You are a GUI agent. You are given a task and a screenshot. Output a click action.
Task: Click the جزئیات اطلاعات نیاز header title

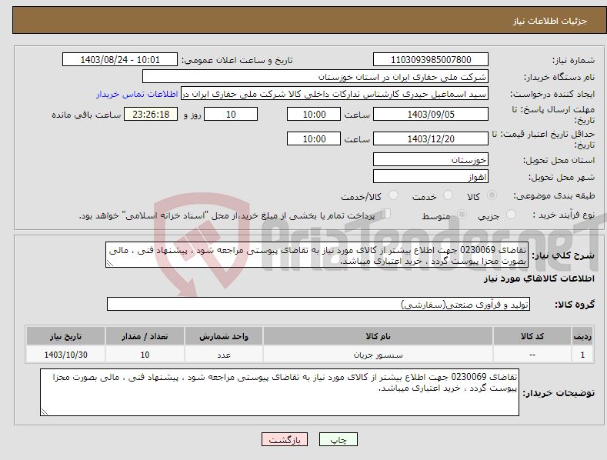click(550, 21)
